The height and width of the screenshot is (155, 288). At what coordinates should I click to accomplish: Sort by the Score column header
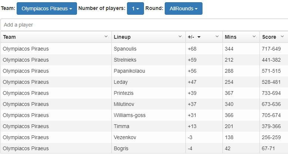point(269,37)
